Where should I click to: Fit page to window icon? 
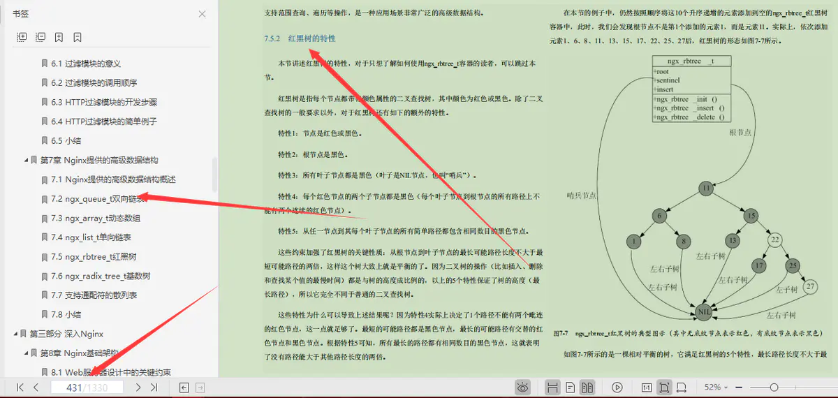[664, 387]
